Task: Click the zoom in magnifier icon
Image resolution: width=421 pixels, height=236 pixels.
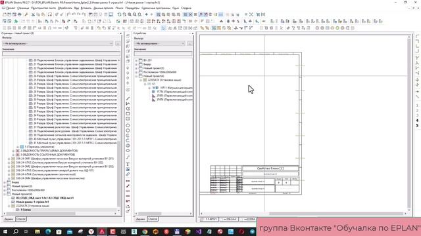Action: click(130, 14)
